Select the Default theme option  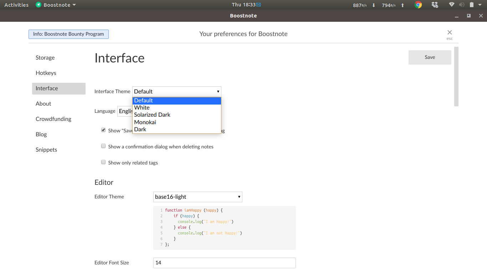pos(176,101)
